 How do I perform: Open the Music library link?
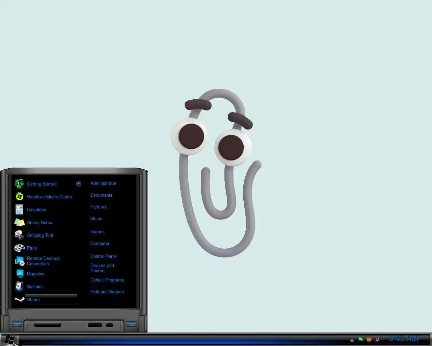point(96,219)
